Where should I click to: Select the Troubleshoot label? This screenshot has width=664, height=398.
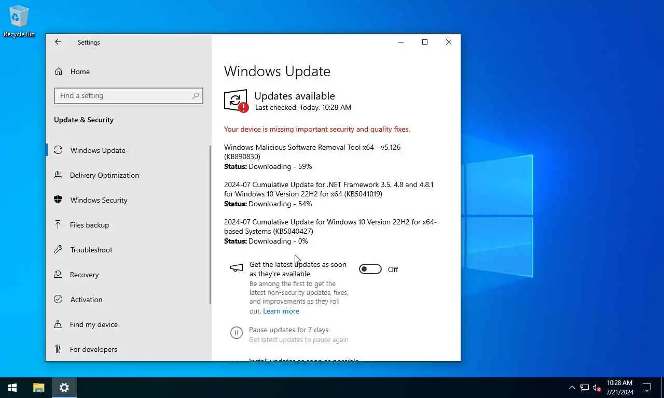tap(91, 250)
